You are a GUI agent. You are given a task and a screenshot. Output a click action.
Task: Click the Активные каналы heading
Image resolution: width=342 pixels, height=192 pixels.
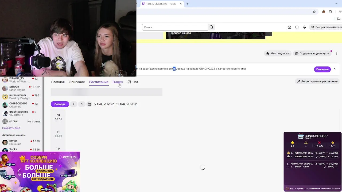click(14, 135)
